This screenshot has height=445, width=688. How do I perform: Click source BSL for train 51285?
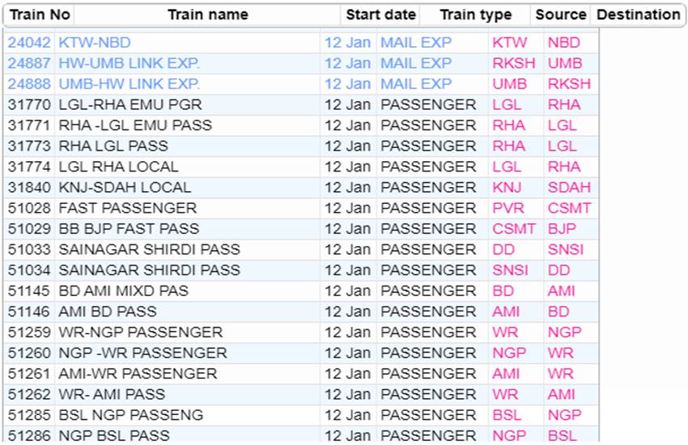click(x=507, y=415)
